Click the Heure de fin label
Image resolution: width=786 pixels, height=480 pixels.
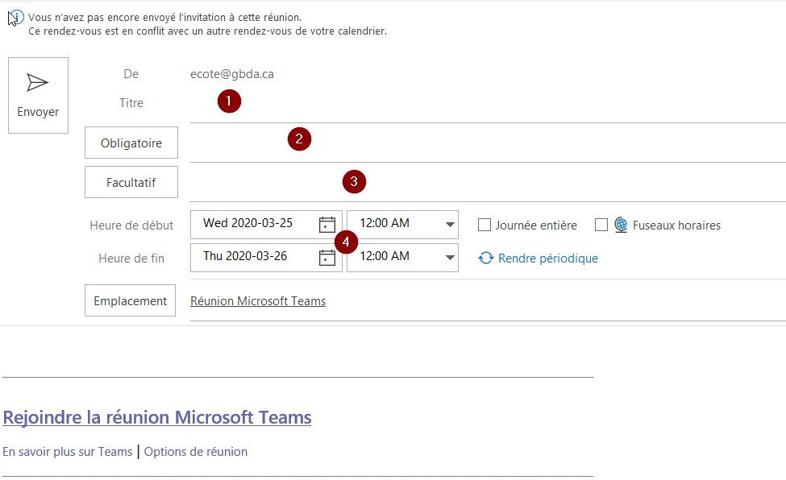131,259
